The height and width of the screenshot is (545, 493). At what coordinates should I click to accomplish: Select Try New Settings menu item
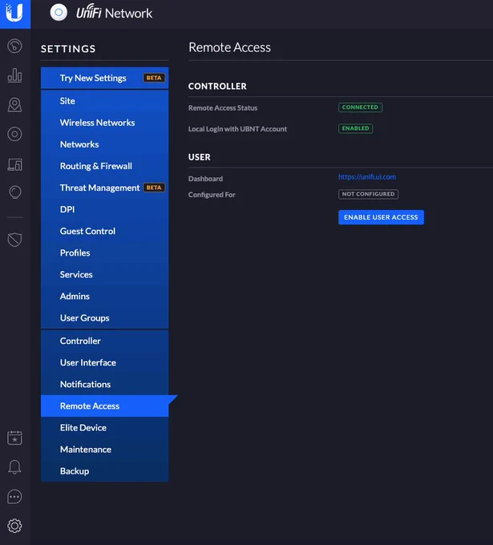(x=105, y=78)
